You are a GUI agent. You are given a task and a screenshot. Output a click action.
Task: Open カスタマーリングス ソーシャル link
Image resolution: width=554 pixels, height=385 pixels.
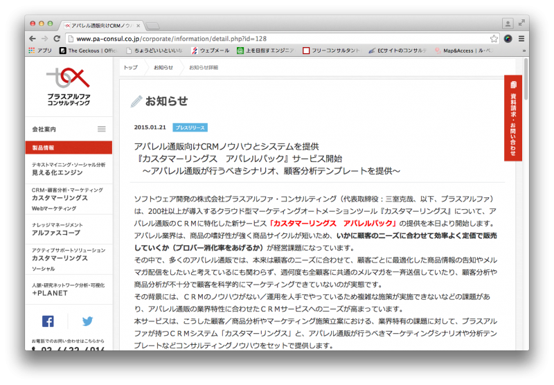pos(69,259)
